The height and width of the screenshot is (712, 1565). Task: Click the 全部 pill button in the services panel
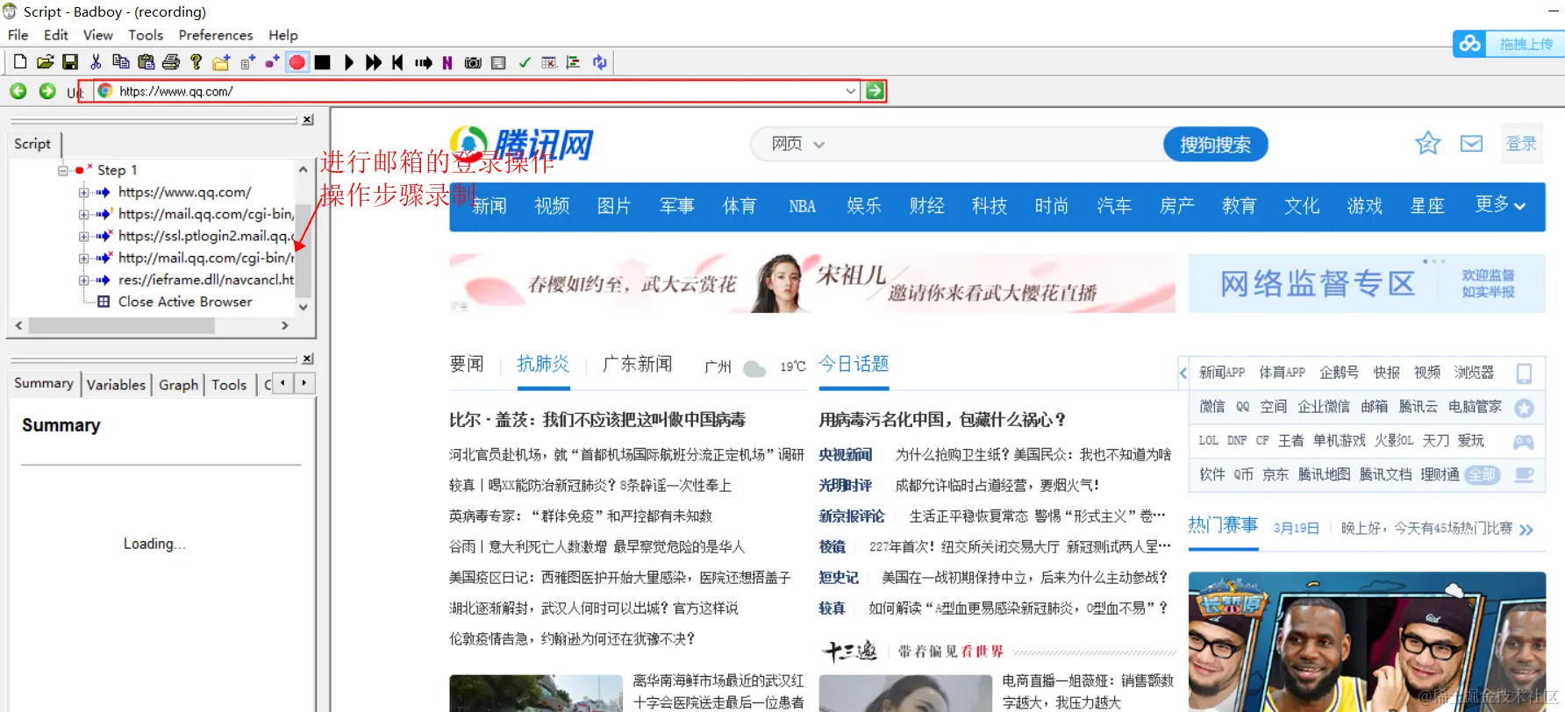coord(1482,474)
